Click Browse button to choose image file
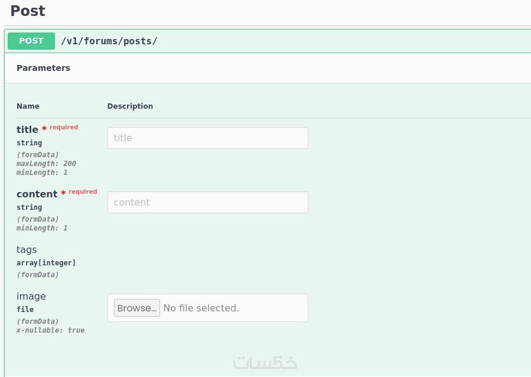The width and height of the screenshot is (531, 377). pos(137,308)
